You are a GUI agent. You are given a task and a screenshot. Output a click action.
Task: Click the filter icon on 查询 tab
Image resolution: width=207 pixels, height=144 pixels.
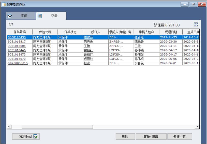click(10, 16)
